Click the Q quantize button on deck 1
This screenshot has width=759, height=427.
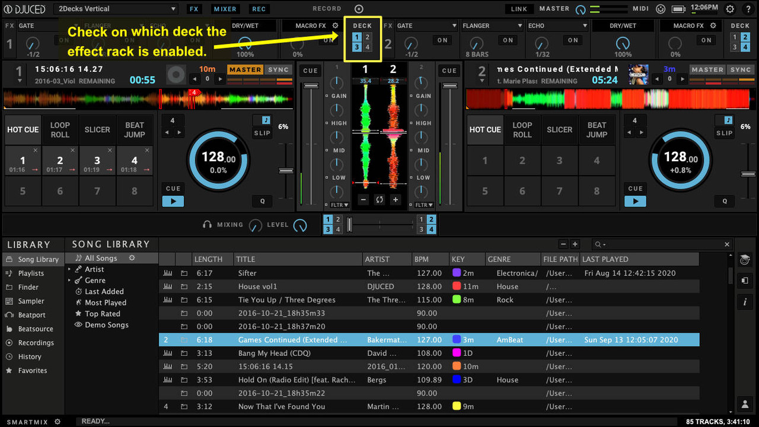pyautogui.click(x=262, y=201)
